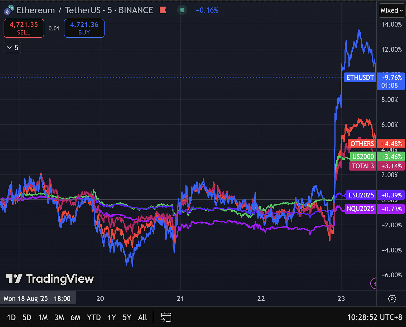The image size is (406, 327).
Task: Click the -0.73% NQU2025 value tag
Action: click(391, 209)
